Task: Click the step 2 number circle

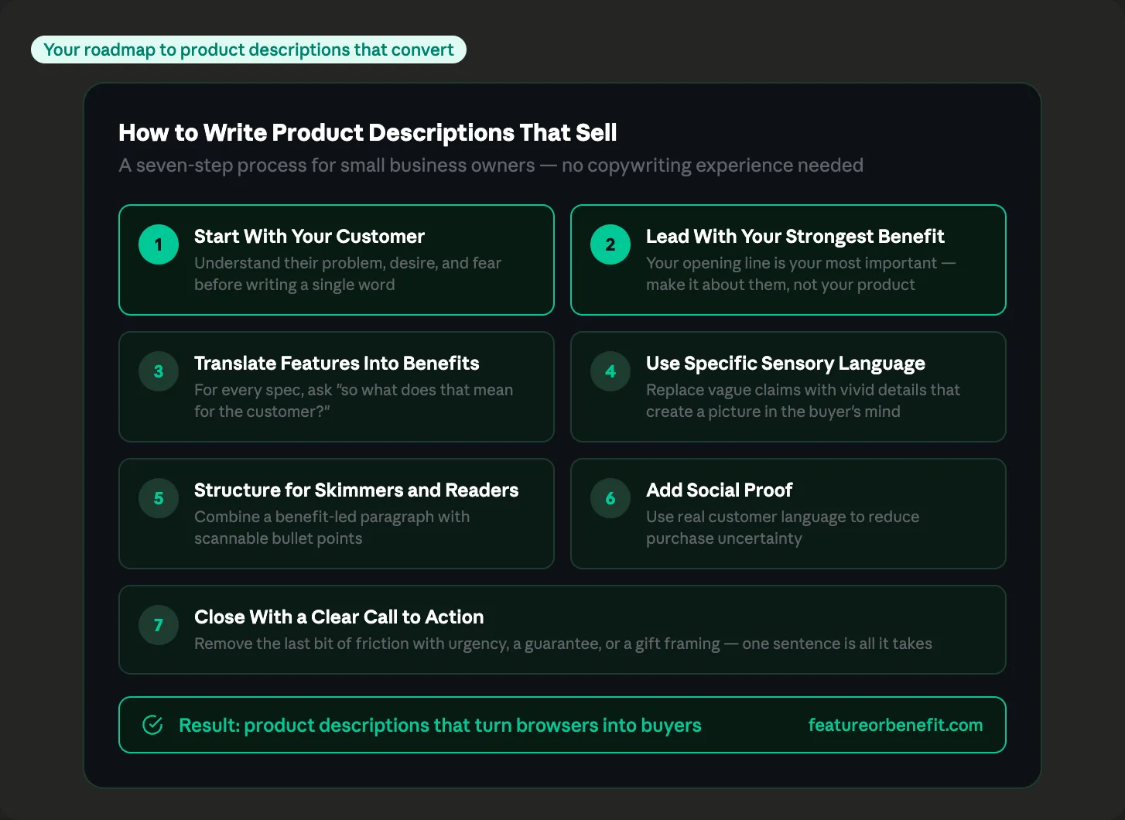Action: pos(610,244)
